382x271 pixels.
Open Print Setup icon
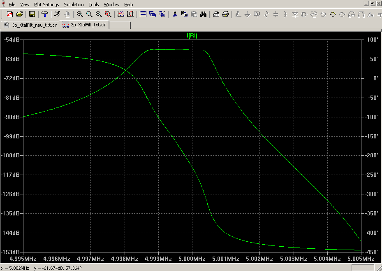pyautogui.click(x=216, y=14)
